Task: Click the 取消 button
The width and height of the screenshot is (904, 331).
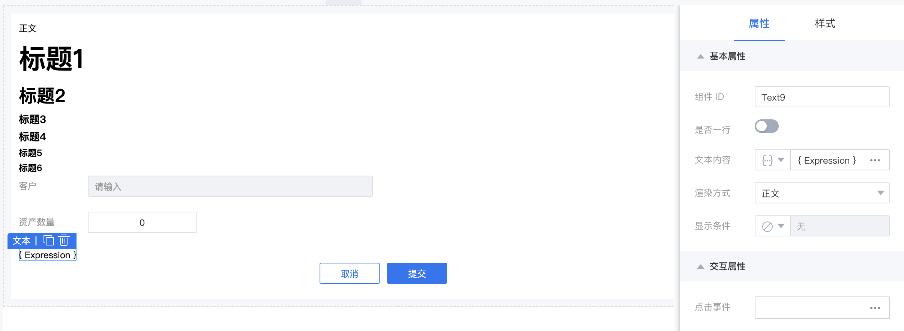Action: coord(349,273)
